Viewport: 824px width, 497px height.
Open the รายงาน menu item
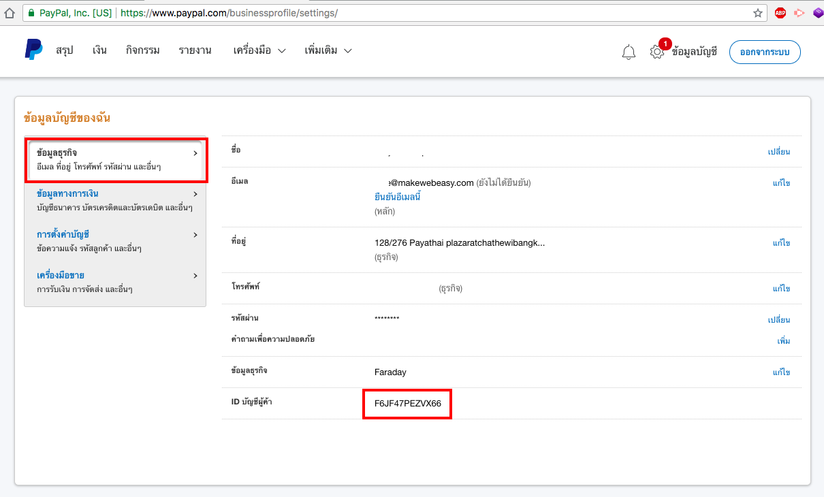(x=195, y=50)
